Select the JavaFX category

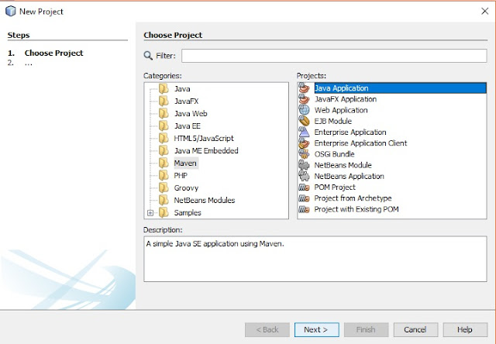[x=186, y=101]
